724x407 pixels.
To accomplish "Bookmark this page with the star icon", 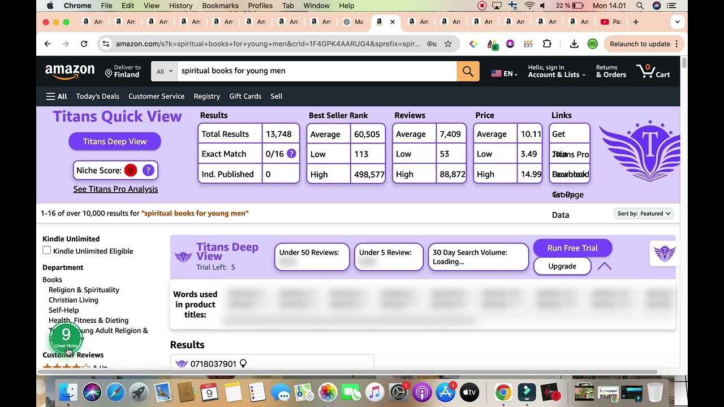I will [448, 44].
